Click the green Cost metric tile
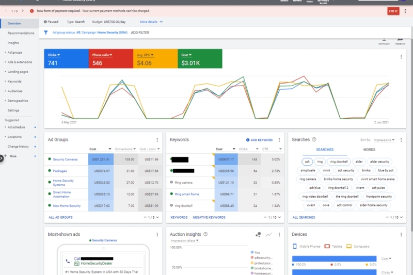 (x=200, y=59)
